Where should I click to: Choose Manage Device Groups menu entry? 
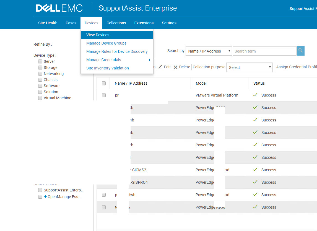point(106,43)
